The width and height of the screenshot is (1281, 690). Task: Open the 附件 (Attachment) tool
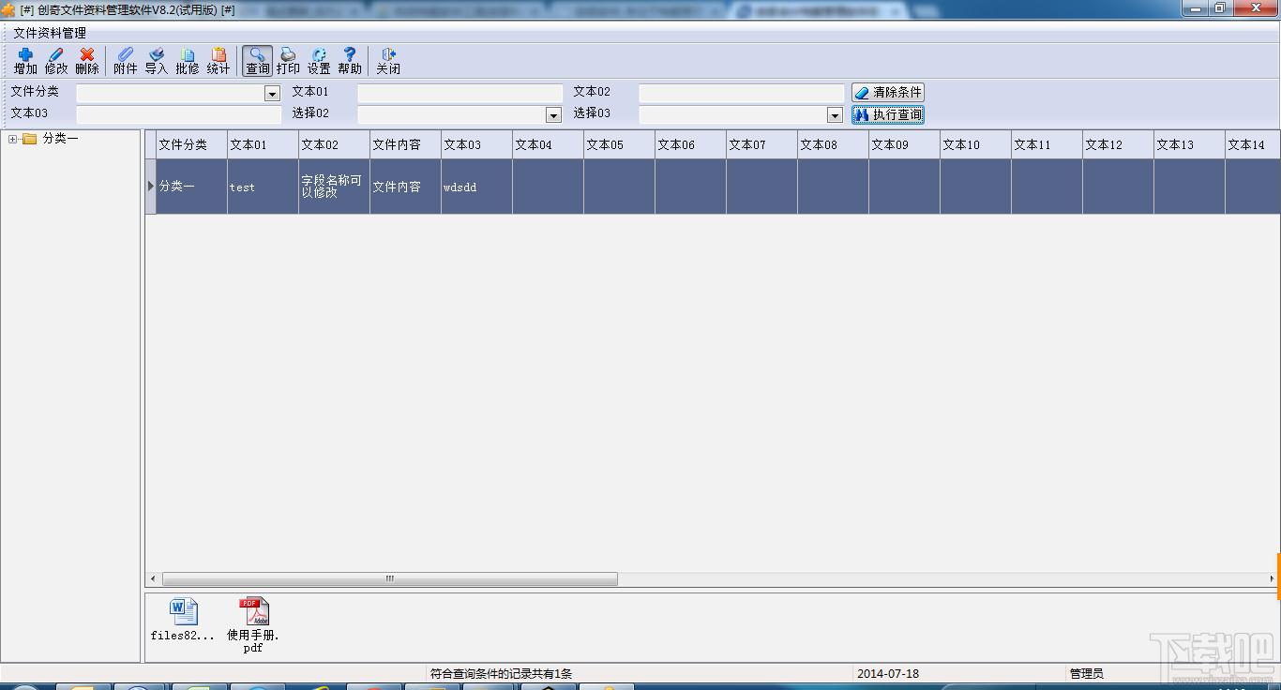[125, 61]
